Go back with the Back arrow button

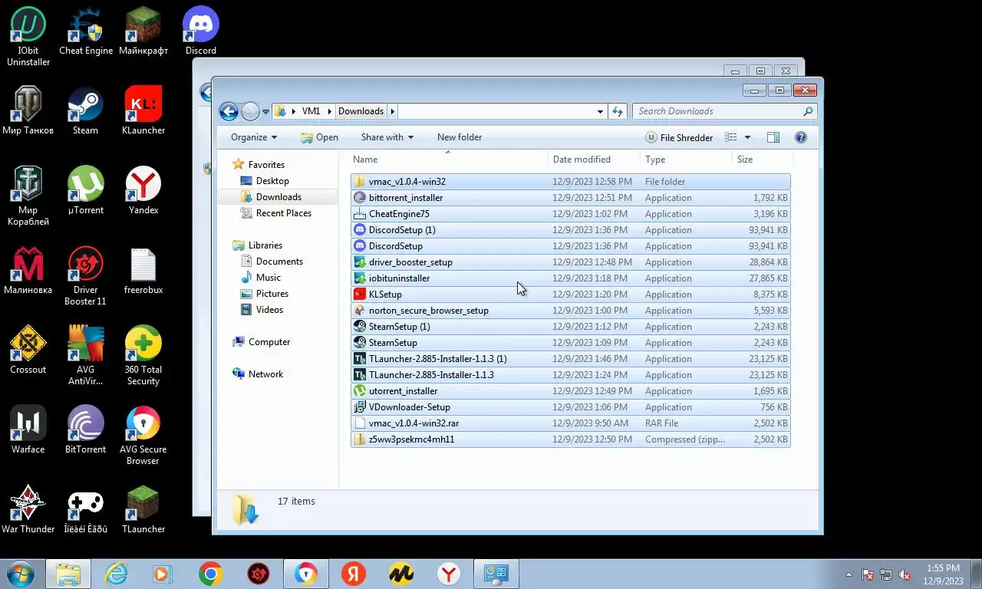click(229, 111)
